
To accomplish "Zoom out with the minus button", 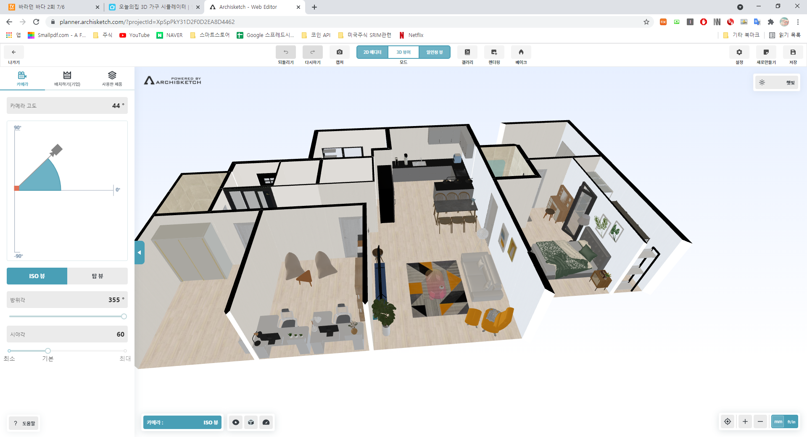I will pyautogui.click(x=760, y=421).
